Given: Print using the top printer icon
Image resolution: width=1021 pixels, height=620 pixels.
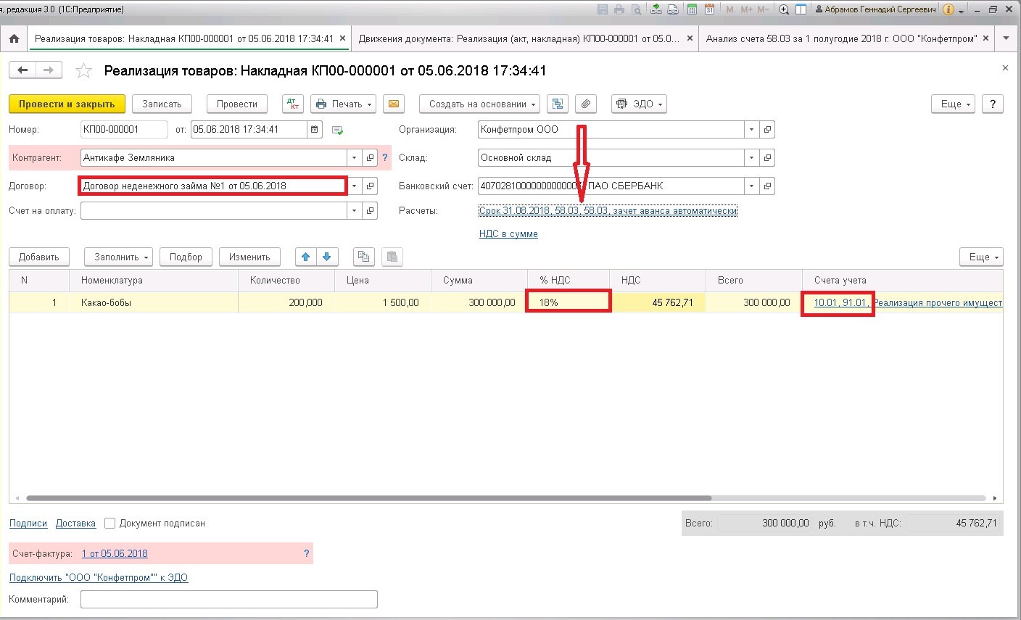Looking at the screenshot, I should pos(619,9).
